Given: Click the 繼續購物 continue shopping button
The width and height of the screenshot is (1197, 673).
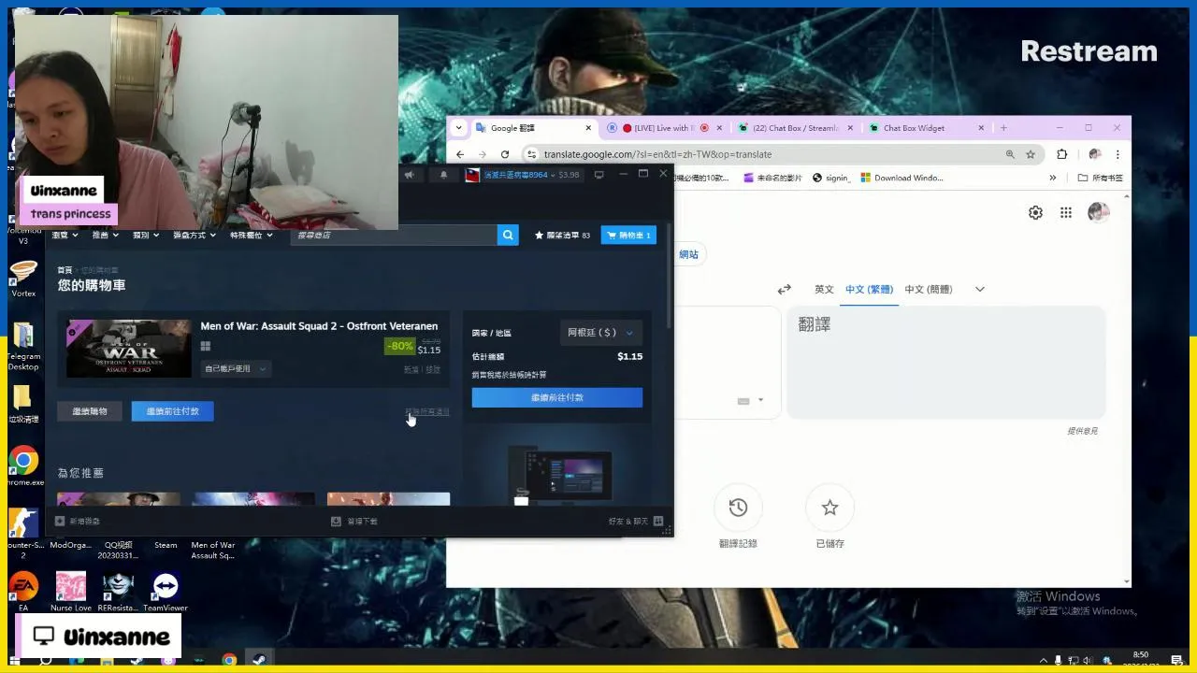Looking at the screenshot, I should click(90, 411).
